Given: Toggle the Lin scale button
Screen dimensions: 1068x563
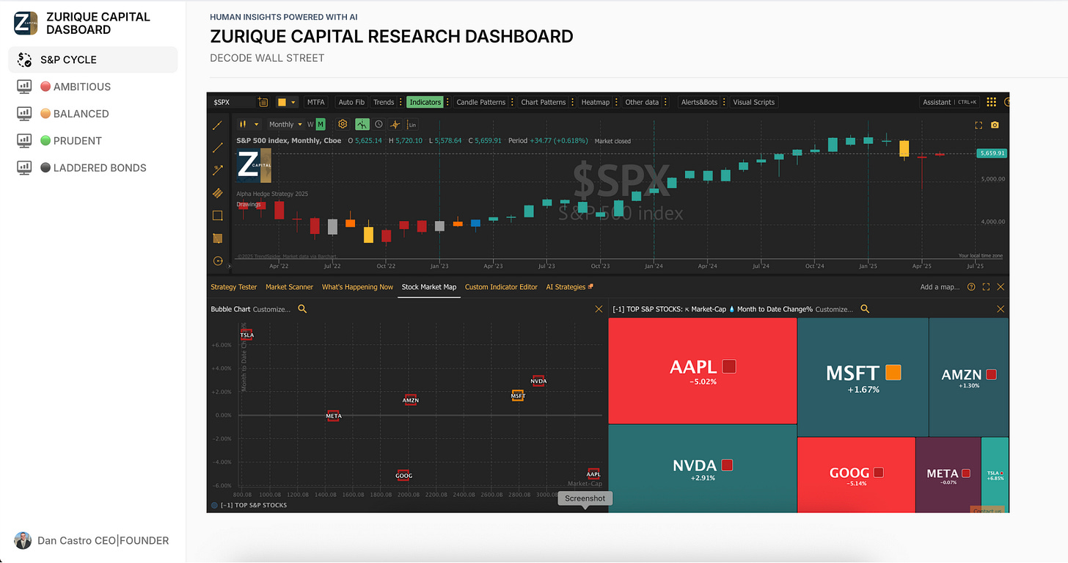Looking at the screenshot, I should (412, 124).
